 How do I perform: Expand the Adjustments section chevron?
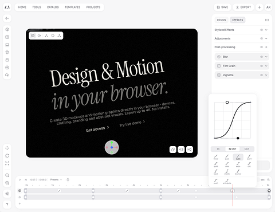click(x=266, y=38)
